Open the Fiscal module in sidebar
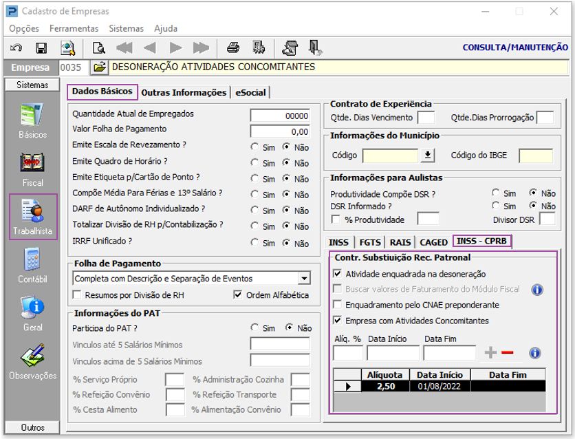This screenshot has height=439, width=575. click(32, 169)
